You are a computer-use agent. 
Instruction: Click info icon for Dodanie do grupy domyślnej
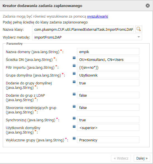(x=74, y=82)
